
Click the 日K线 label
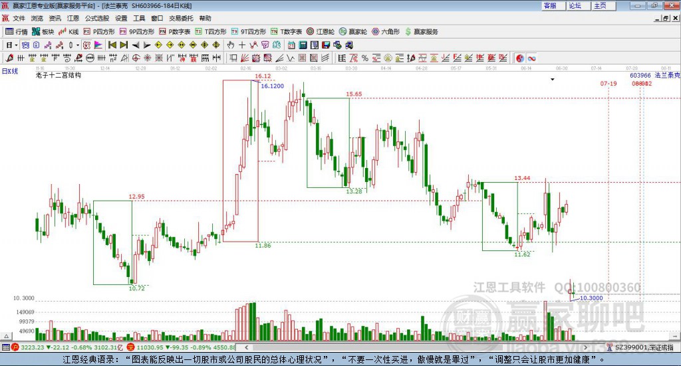[10, 71]
